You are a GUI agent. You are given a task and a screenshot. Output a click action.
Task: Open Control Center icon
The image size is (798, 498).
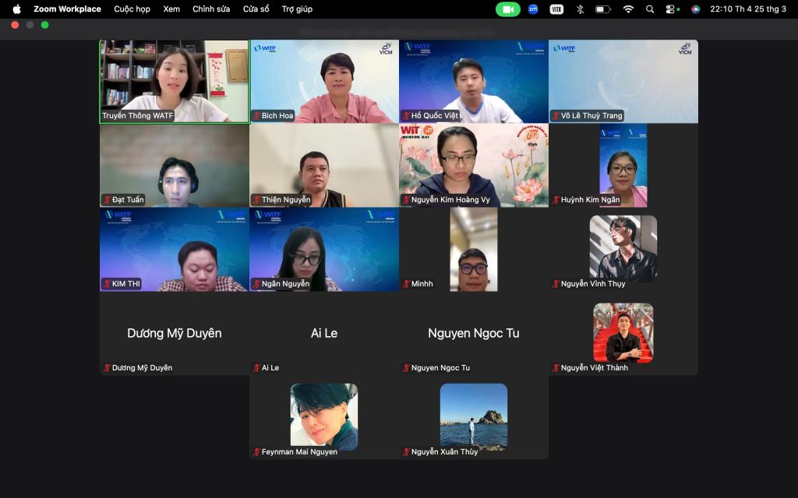click(x=671, y=9)
